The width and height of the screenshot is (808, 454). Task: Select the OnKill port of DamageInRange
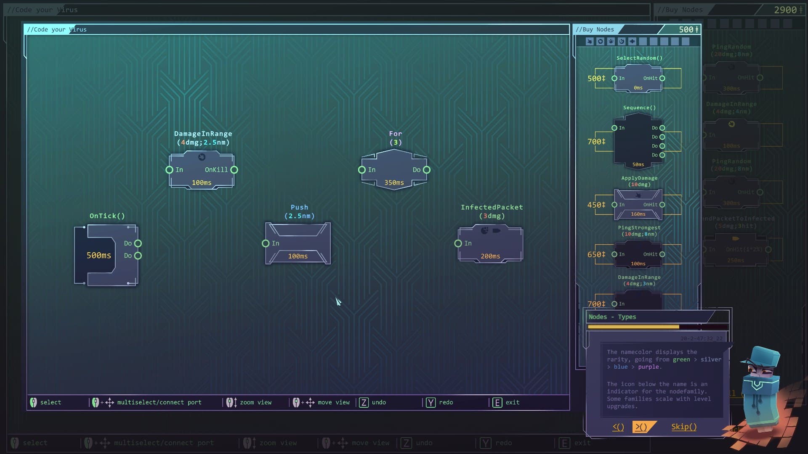pos(234,170)
